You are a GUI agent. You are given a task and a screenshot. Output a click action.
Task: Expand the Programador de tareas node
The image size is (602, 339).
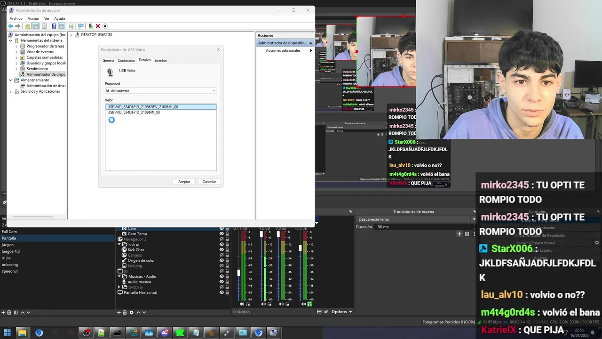pos(16,46)
